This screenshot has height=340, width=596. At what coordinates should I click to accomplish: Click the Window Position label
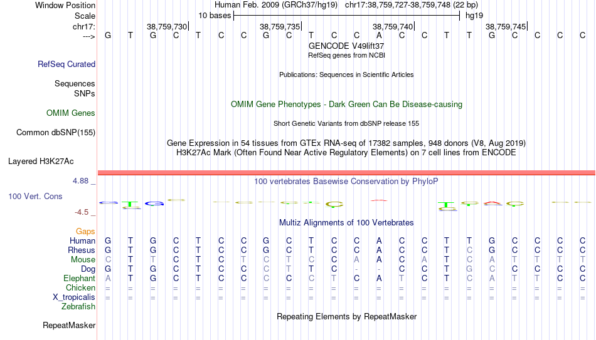[65, 5]
